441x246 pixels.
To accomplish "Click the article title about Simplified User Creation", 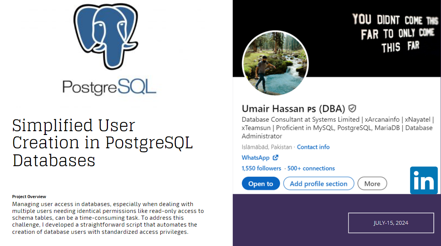I will [102, 142].
